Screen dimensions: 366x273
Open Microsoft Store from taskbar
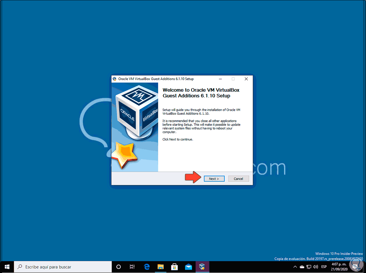(x=174, y=267)
